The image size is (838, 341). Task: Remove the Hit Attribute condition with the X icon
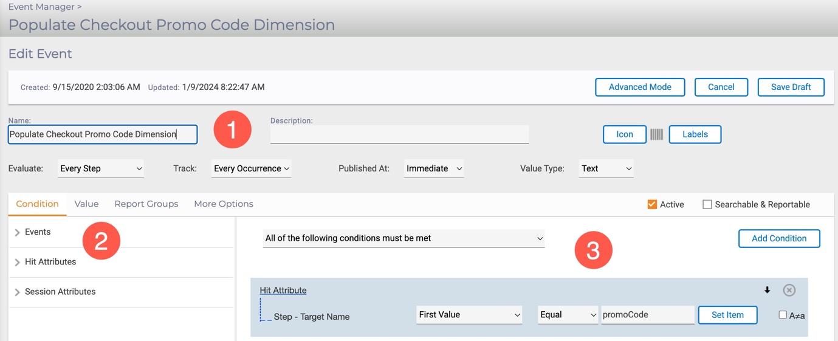(x=789, y=290)
